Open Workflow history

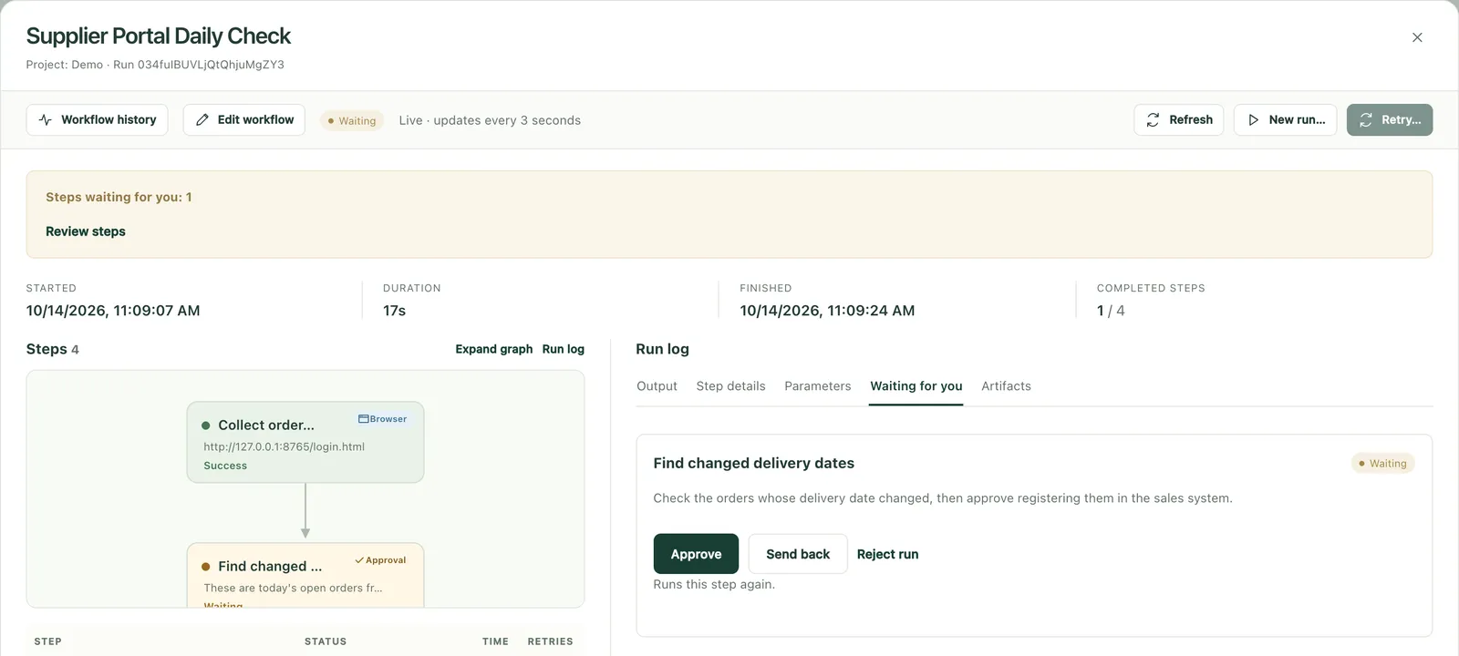97,119
